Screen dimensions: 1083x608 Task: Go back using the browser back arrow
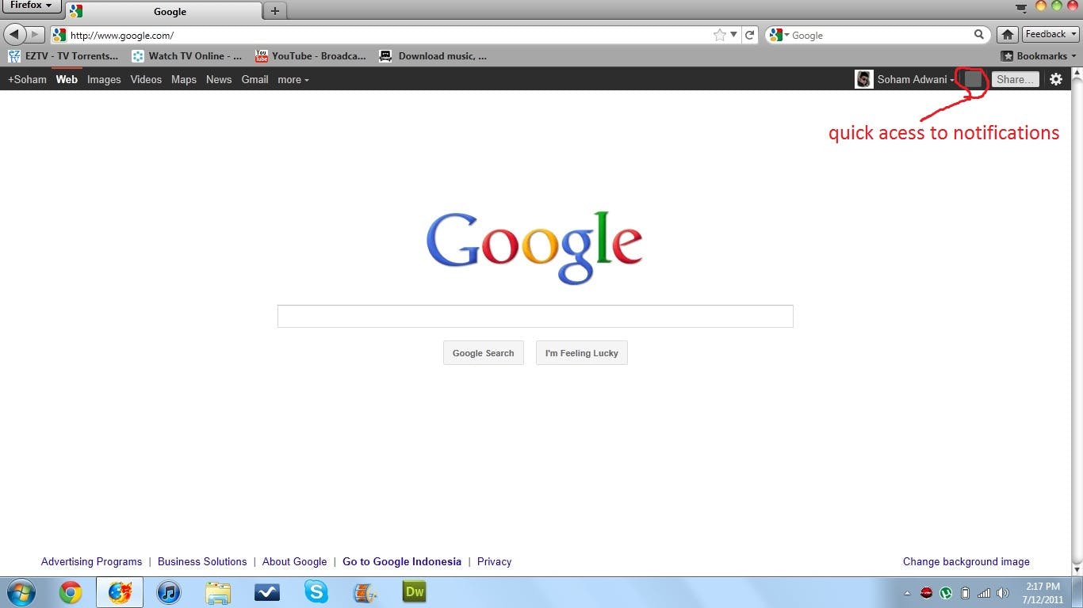(x=14, y=35)
